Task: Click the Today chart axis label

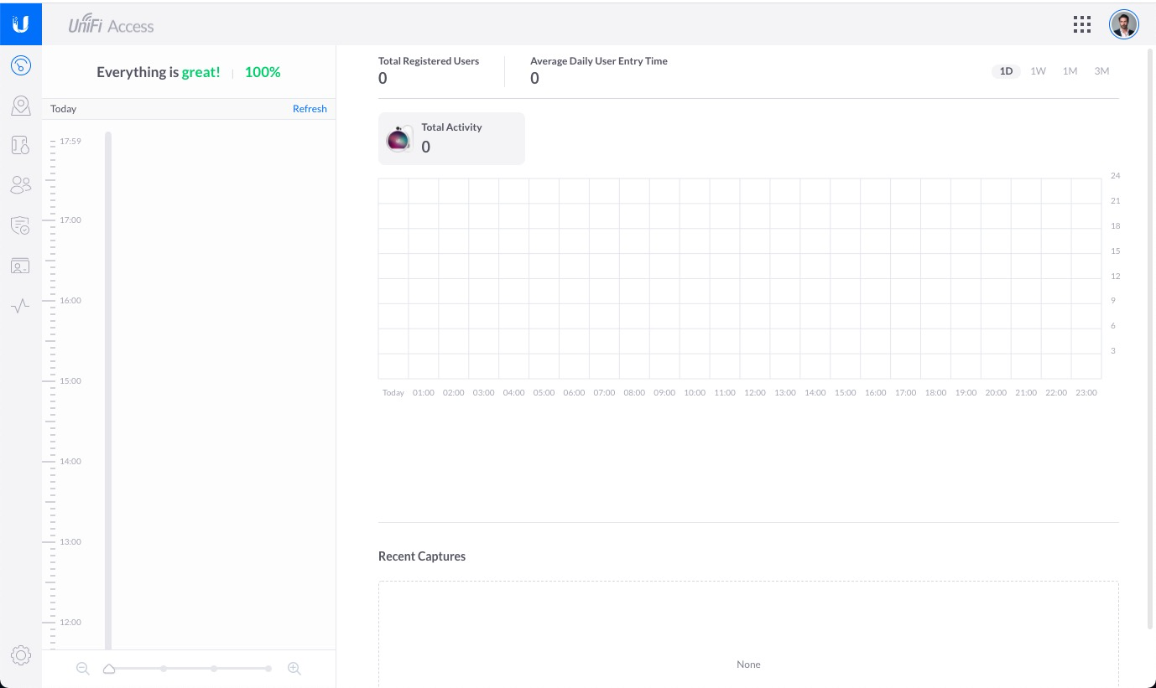Action: [393, 392]
